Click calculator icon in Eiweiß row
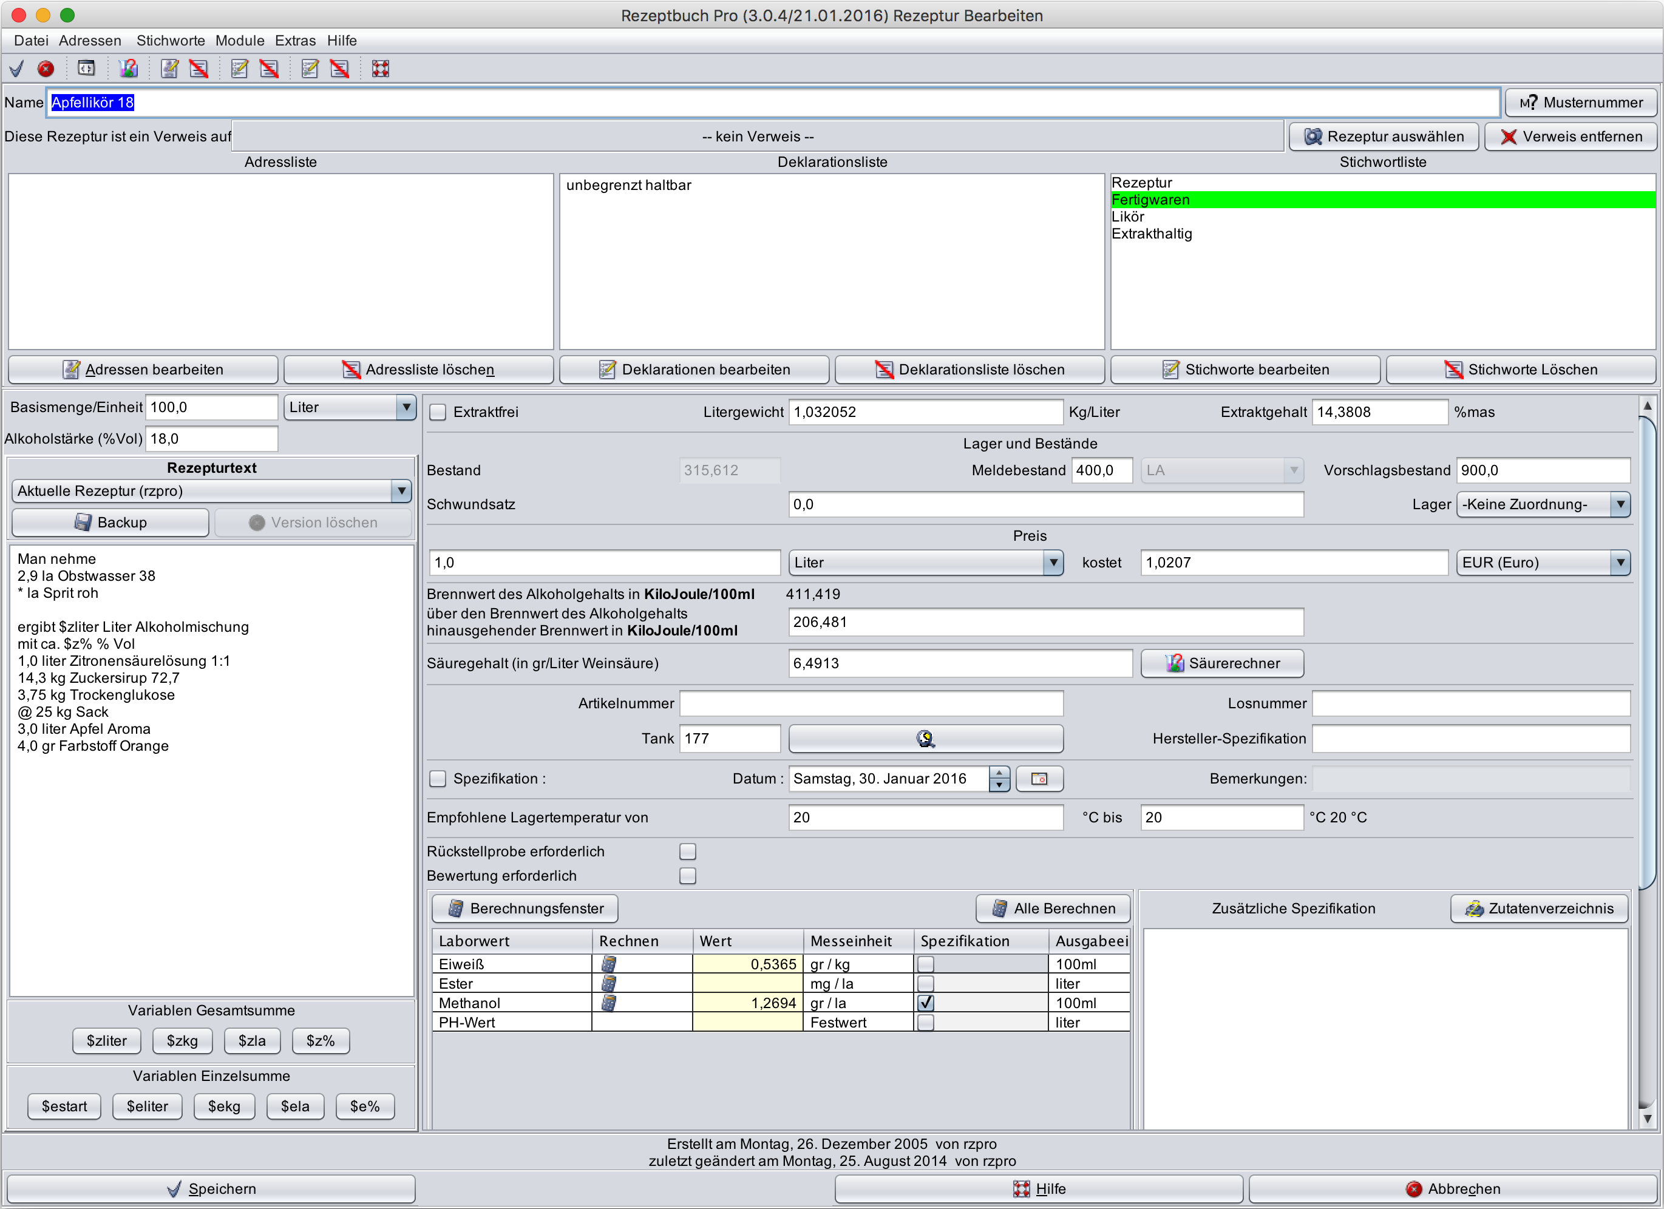This screenshot has height=1209, width=1664. pos(608,964)
